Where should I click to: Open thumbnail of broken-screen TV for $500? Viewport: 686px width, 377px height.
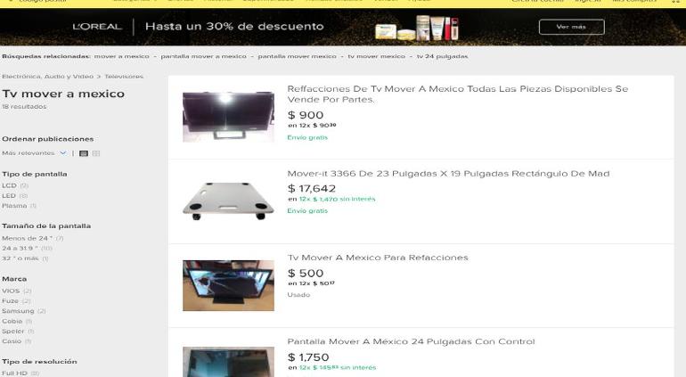point(228,285)
